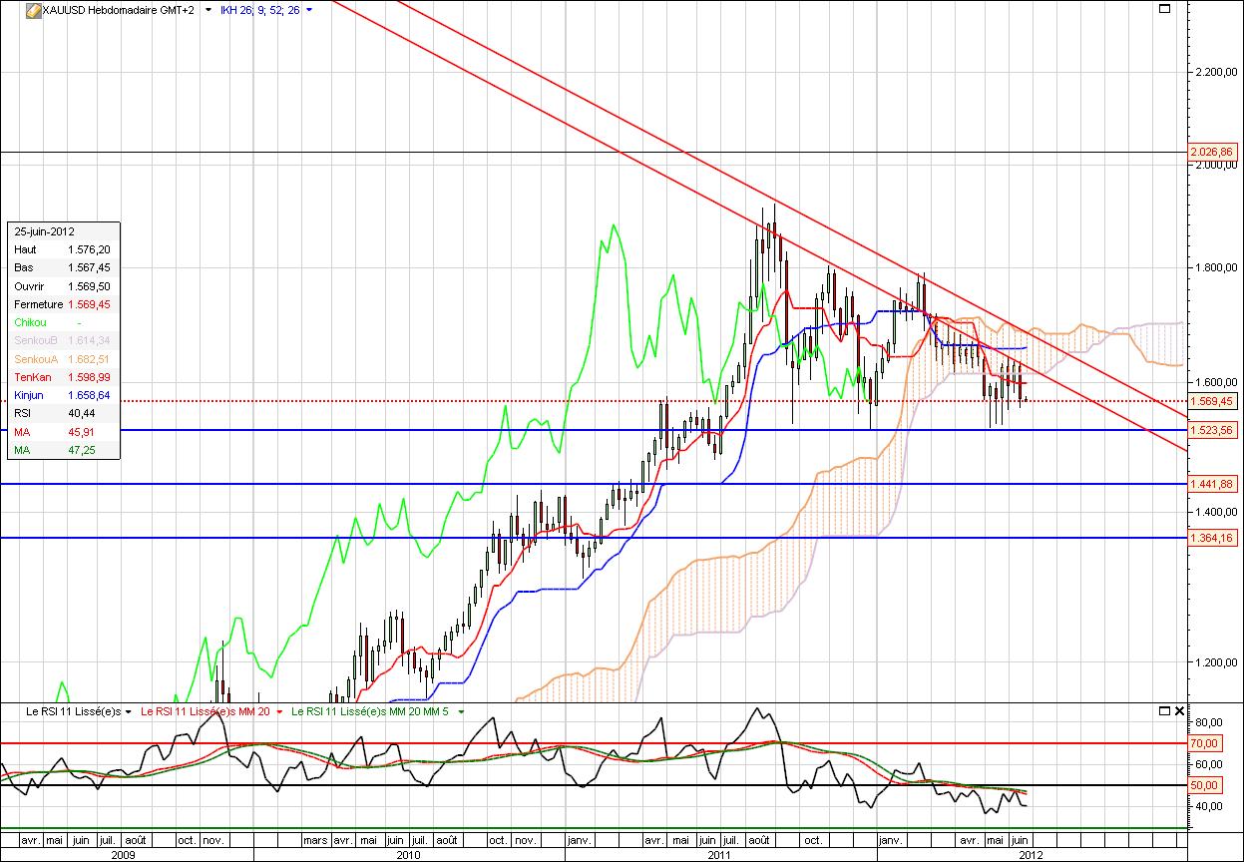This screenshot has height=862, width=1244.
Task: Open the XAUUSD Hebdomadaire dropdown arrow
Action: [x=207, y=10]
